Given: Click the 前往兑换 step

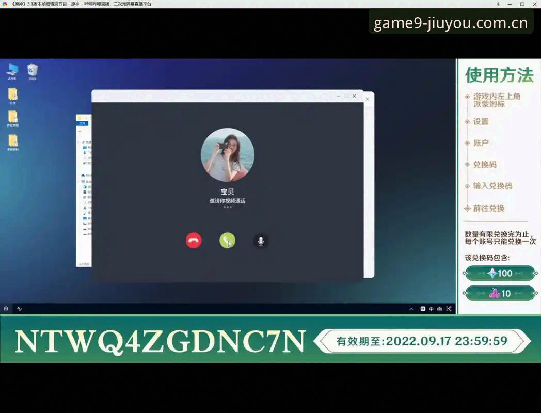Looking at the screenshot, I should coord(488,208).
